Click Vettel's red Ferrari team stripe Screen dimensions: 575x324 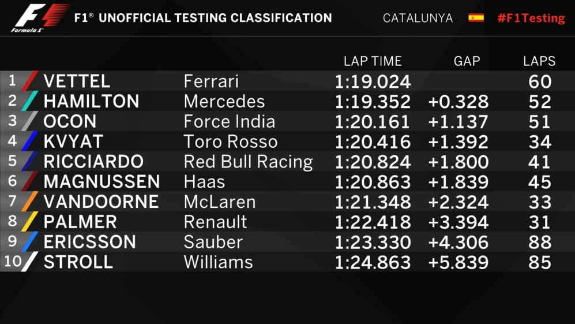pos(29,81)
